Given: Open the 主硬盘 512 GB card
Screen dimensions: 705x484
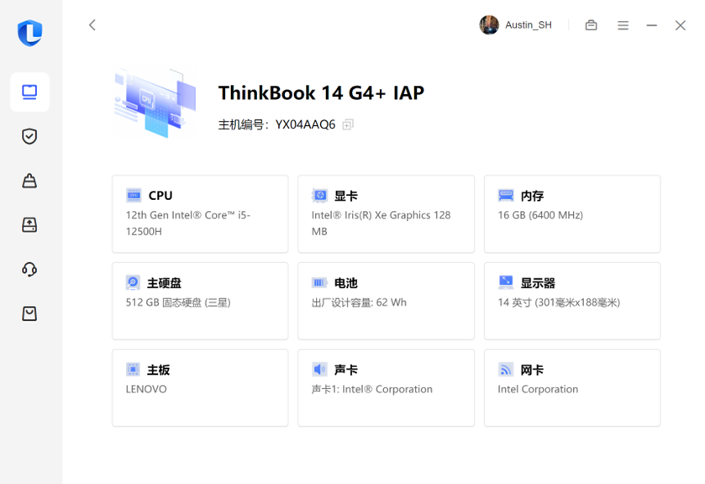Looking at the screenshot, I should [x=200, y=301].
